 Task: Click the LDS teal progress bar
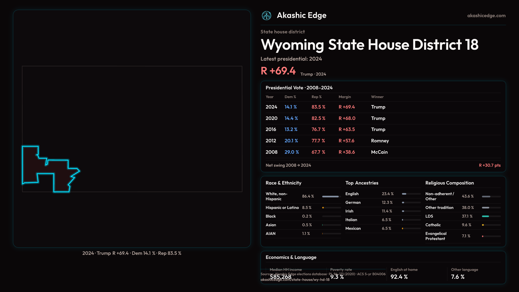pyautogui.click(x=485, y=216)
